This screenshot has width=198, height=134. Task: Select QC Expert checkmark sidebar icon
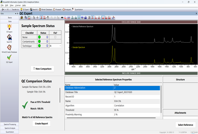[9, 57]
